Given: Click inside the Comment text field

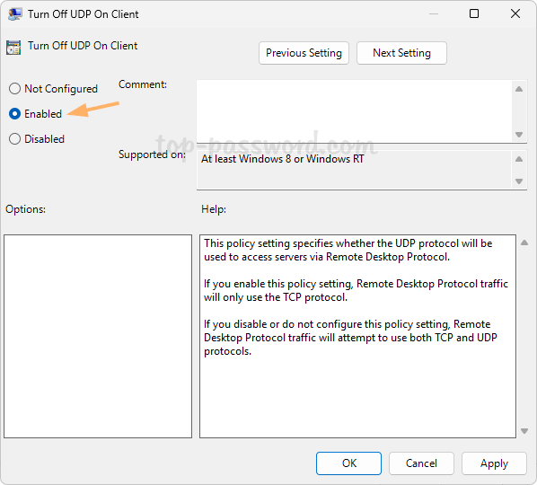Looking at the screenshot, I should [x=354, y=111].
